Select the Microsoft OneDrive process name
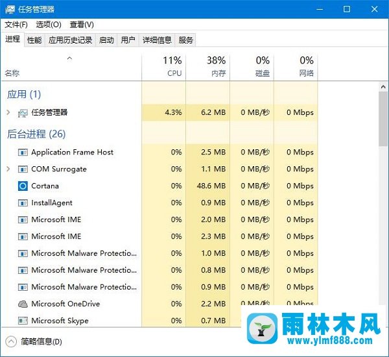The height and width of the screenshot is (357, 389). point(65,304)
